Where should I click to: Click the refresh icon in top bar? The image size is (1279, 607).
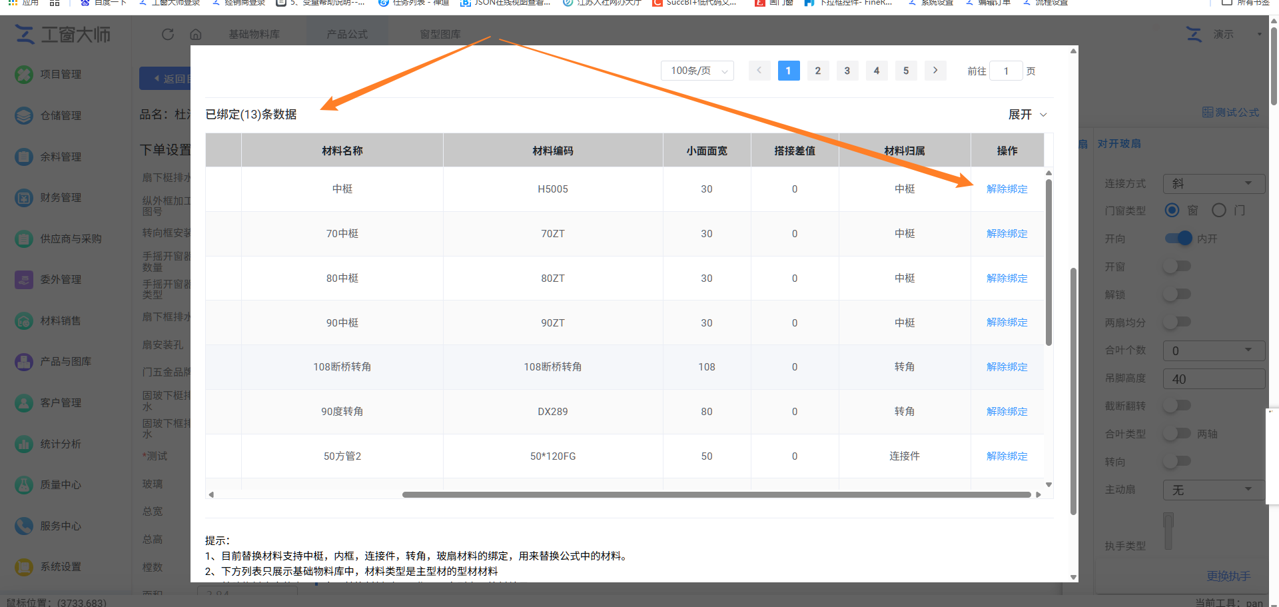pos(168,34)
